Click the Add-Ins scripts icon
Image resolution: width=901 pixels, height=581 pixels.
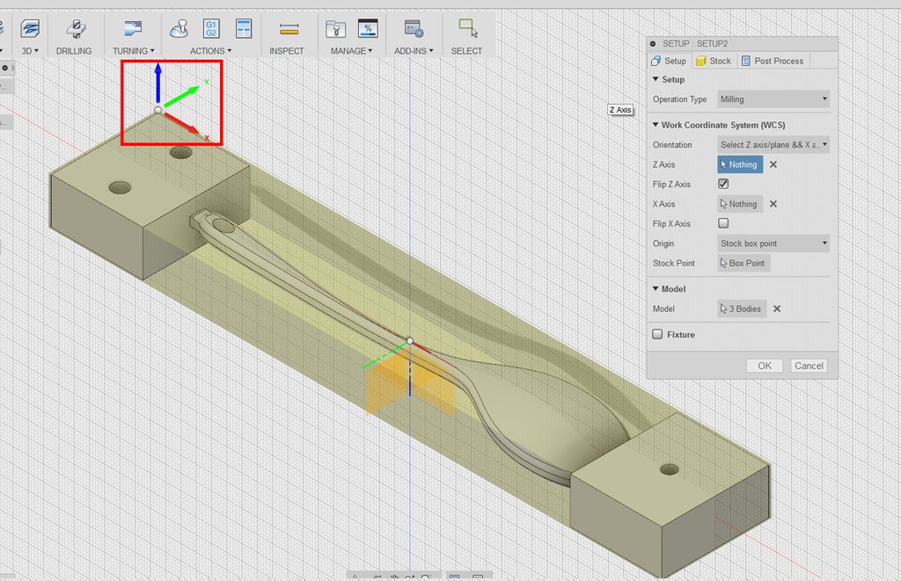click(412, 28)
